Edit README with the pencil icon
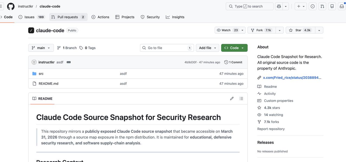 [232, 99]
